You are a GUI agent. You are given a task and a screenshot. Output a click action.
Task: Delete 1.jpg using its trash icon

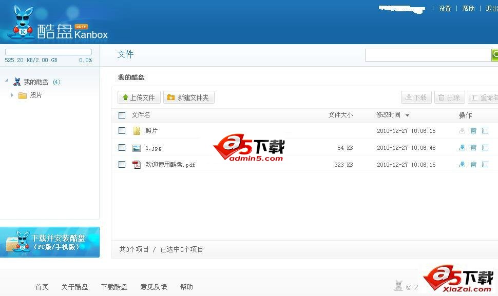click(473, 147)
